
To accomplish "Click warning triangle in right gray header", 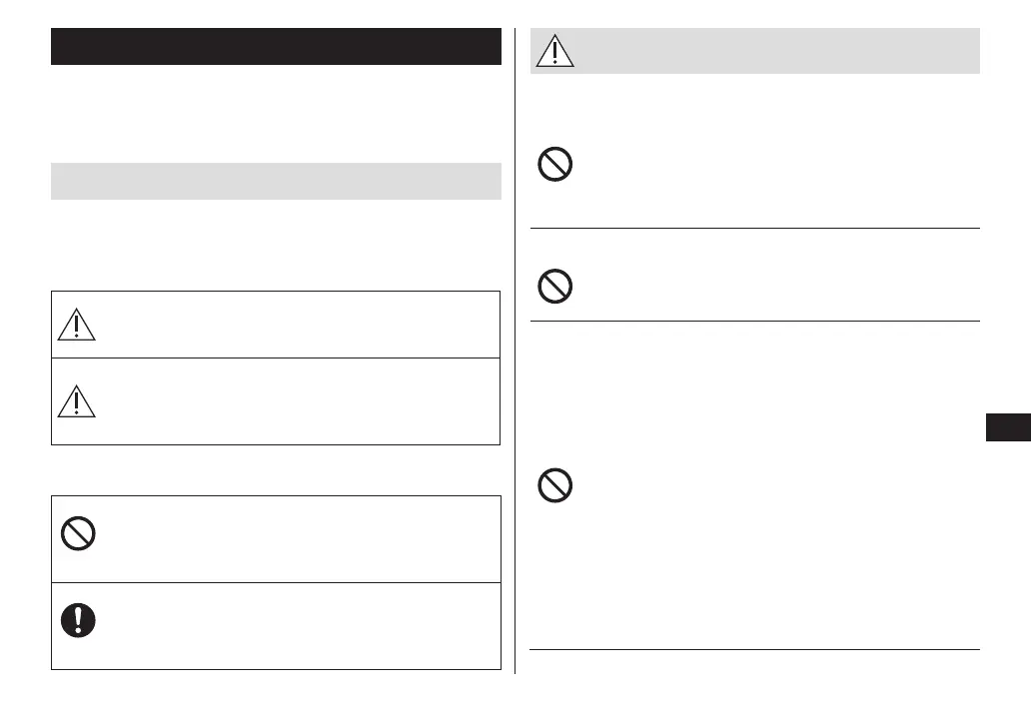I will [x=553, y=51].
